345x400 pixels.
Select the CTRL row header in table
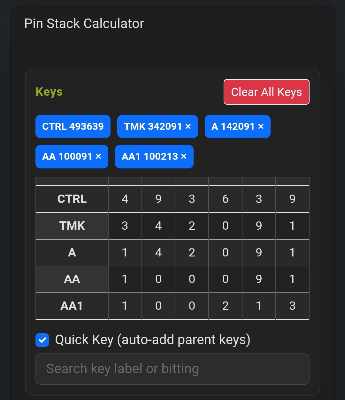coord(72,199)
